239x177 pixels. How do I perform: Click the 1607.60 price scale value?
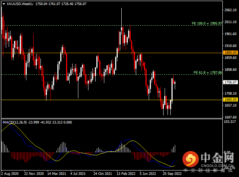[230, 117]
